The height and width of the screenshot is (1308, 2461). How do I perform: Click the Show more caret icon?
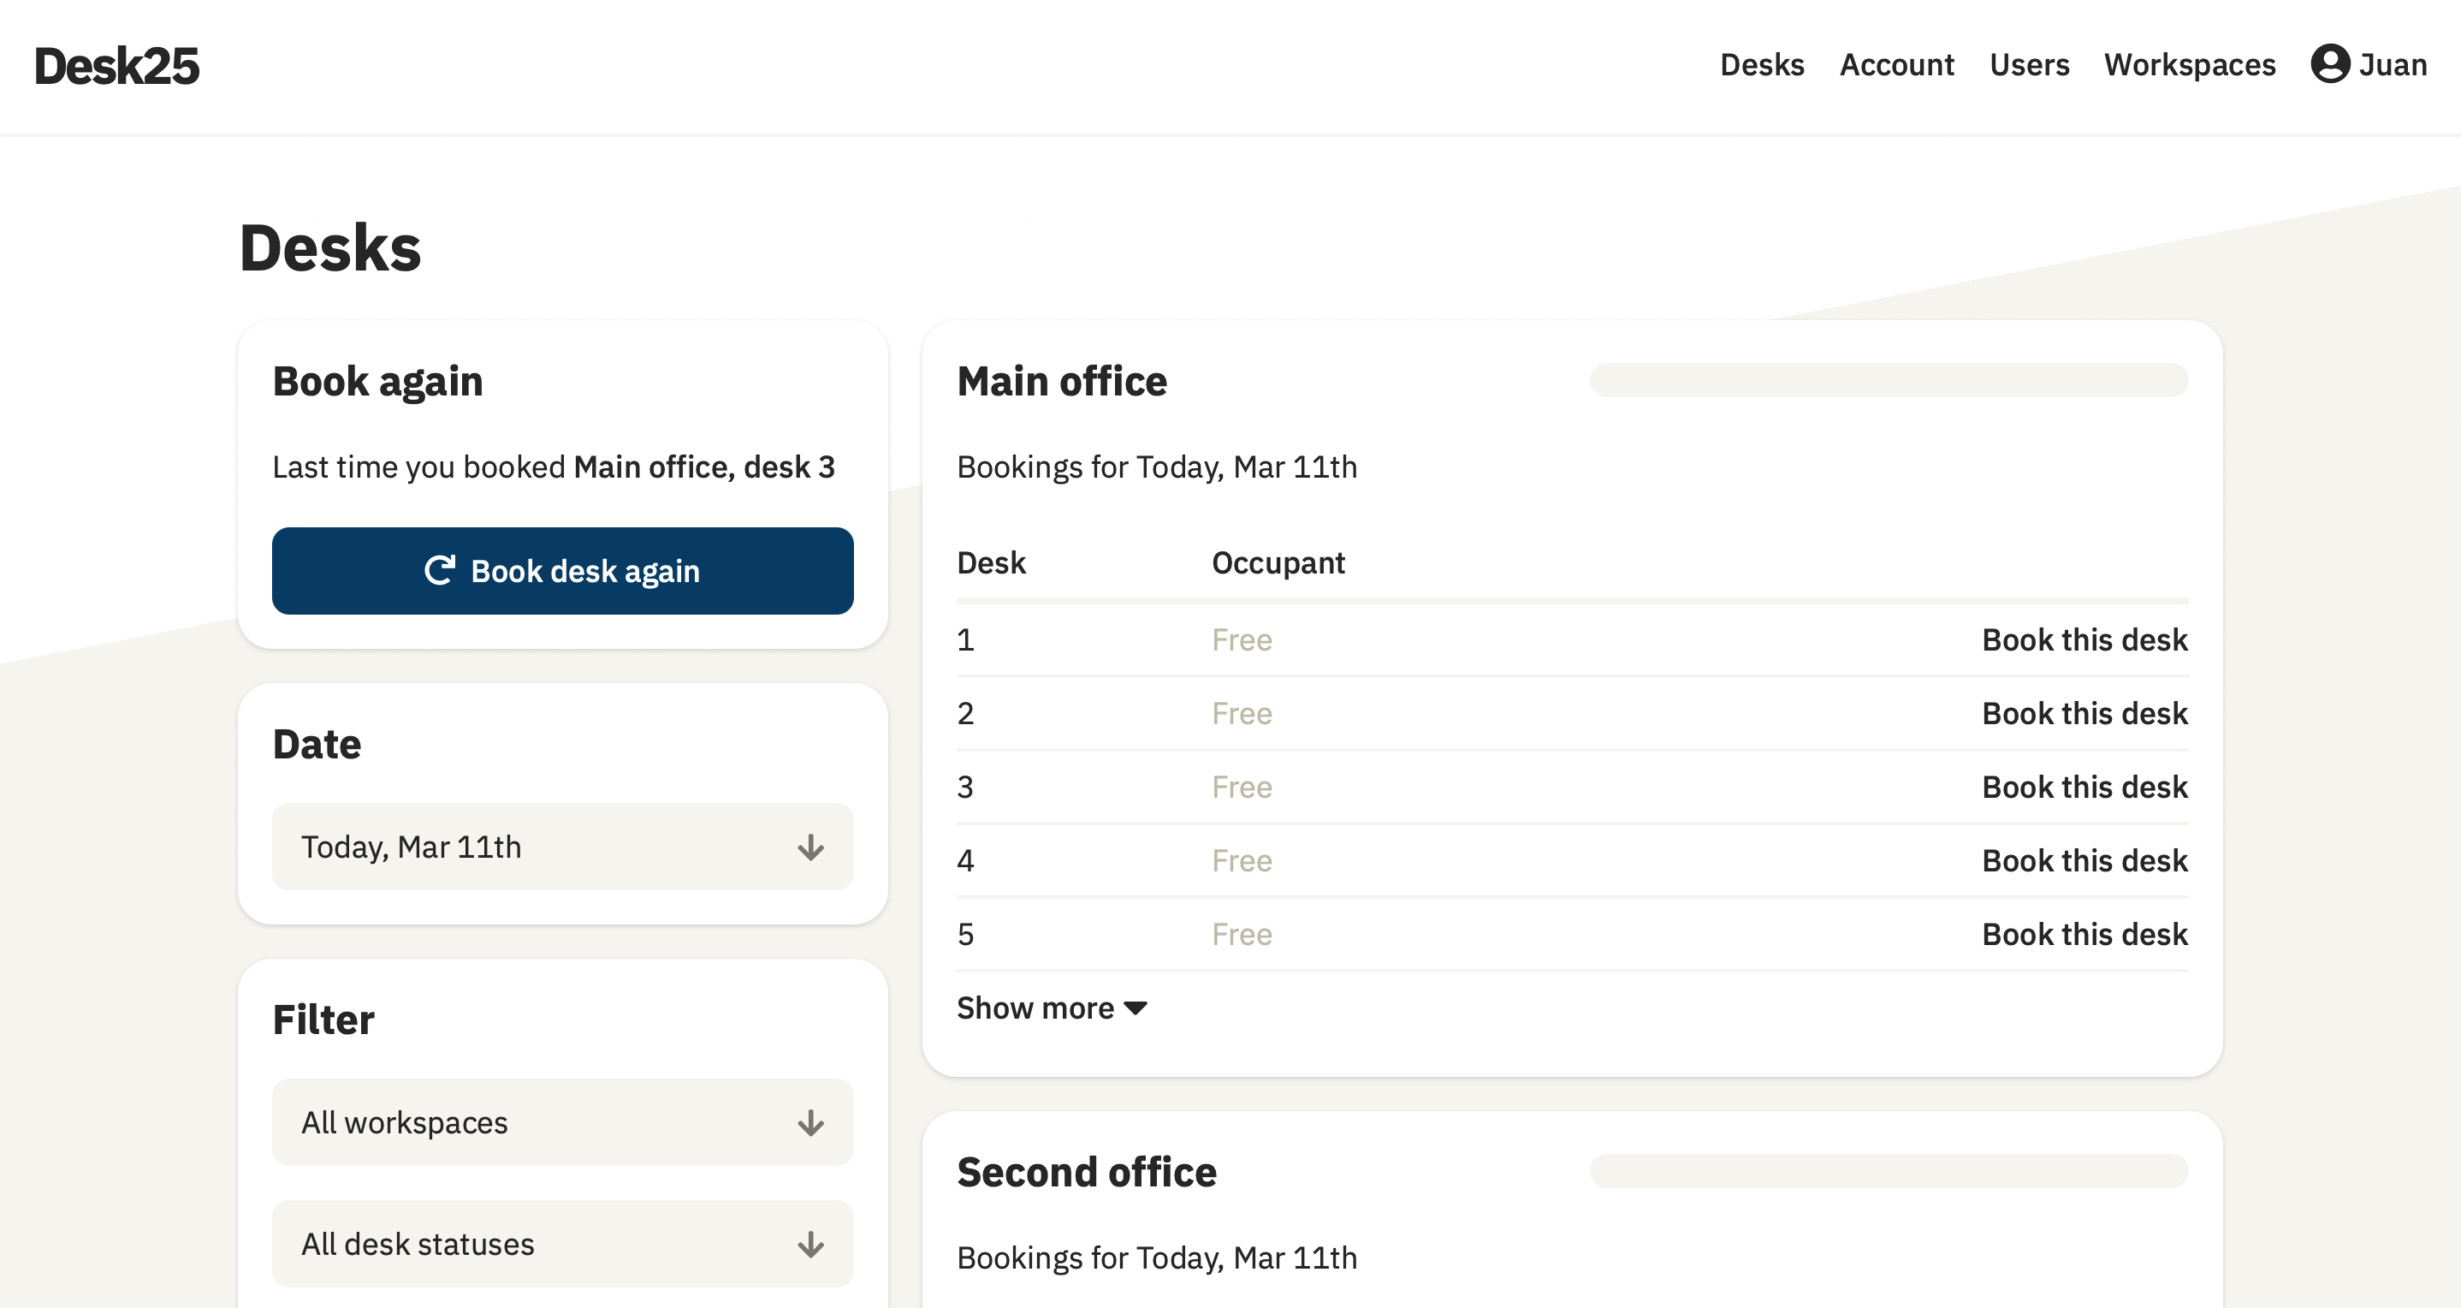click(x=1136, y=1008)
